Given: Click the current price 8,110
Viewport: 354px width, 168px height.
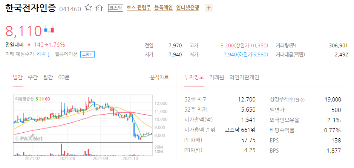Looking at the screenshot, I should click(x=24, y=31).
